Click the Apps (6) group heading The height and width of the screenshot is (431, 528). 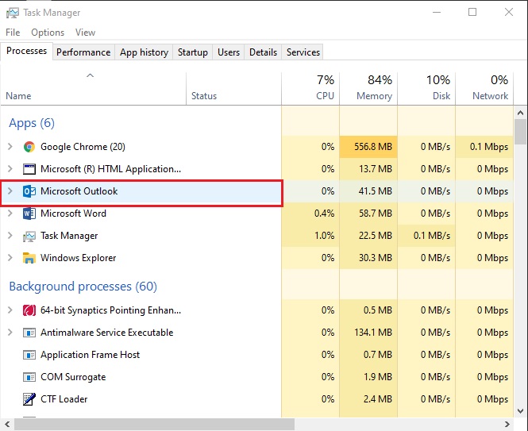[32, 123]
